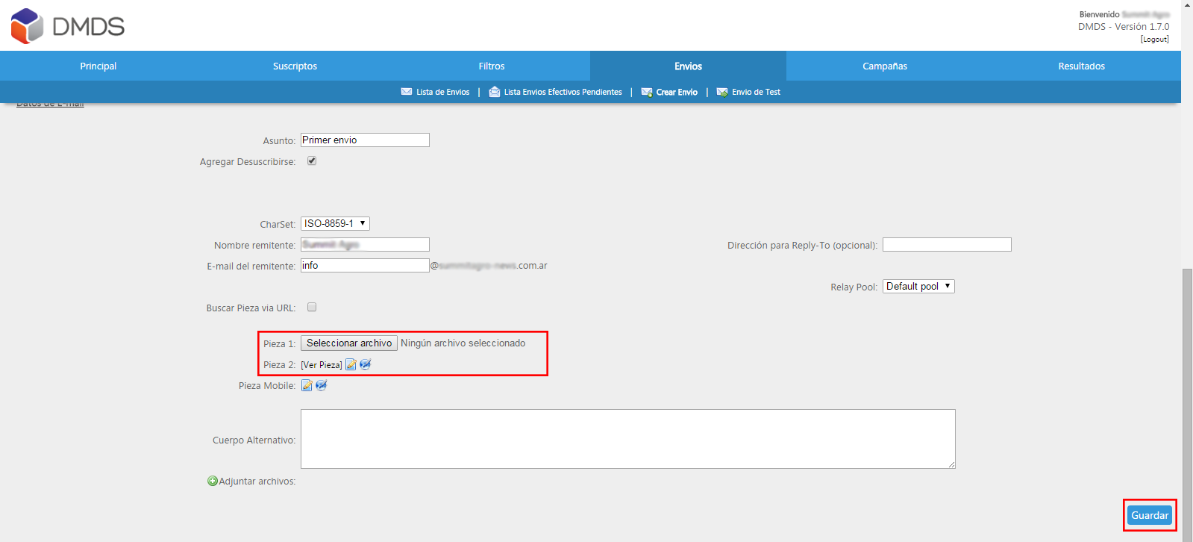Image resolution: width=1193 pixels, height=542 pixels.
Task: Enable the Buscar Pieza via URL checkbox
Action: [312, 307]
